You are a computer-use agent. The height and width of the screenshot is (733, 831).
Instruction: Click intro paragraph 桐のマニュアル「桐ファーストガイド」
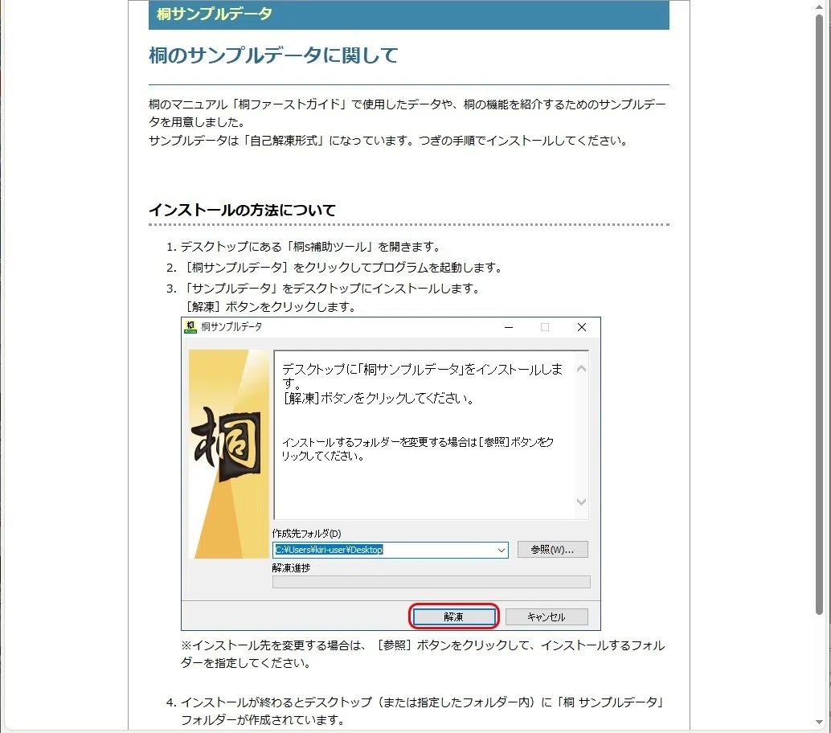pos(407,113)
